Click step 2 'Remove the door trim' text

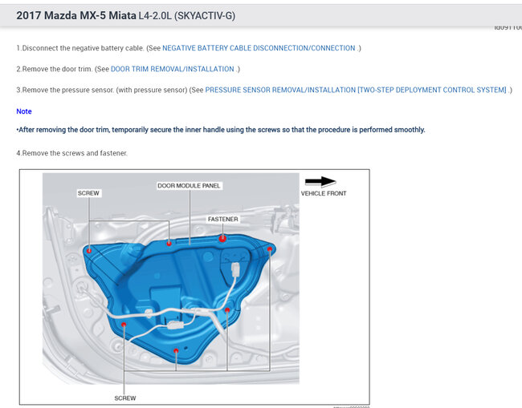pos(55,69)
